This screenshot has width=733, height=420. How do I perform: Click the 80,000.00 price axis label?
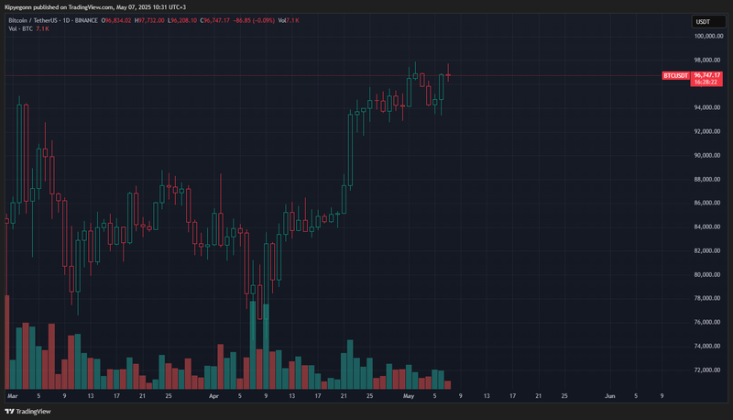coord(707,274)
